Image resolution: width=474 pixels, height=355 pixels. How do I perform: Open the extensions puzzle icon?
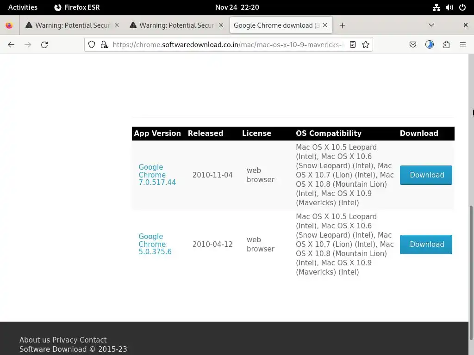pos(446,45)
